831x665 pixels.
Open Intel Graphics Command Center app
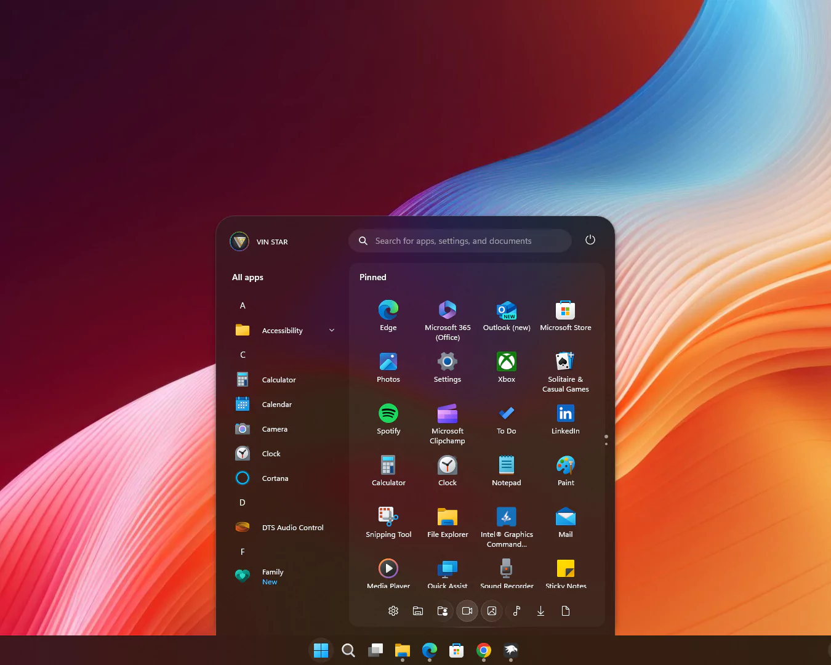point(507,527)
